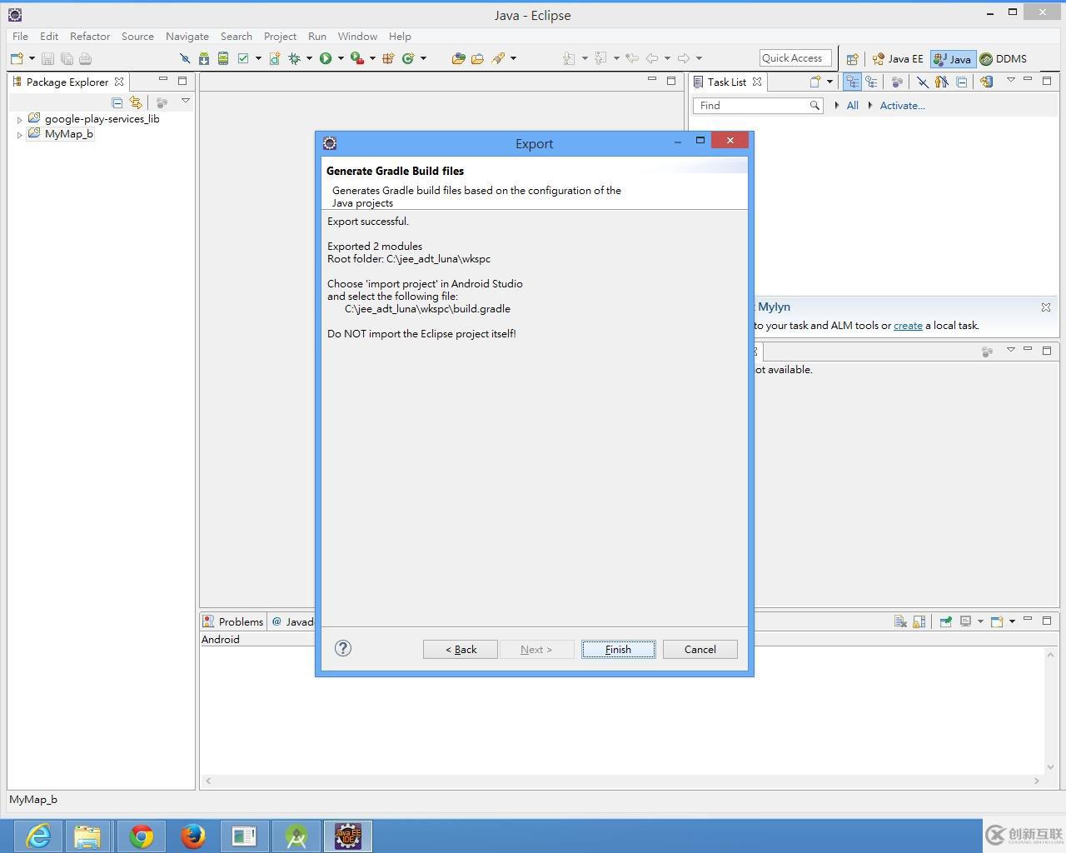Open Package Explorer View Menu triangle

point(186,101)
